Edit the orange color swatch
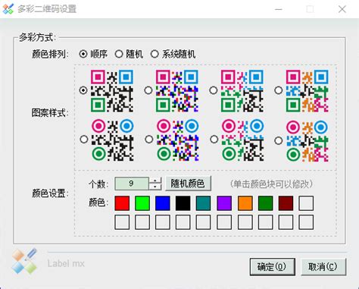Image resolution: width=359 pixels, height=289 pixels. 245,203
